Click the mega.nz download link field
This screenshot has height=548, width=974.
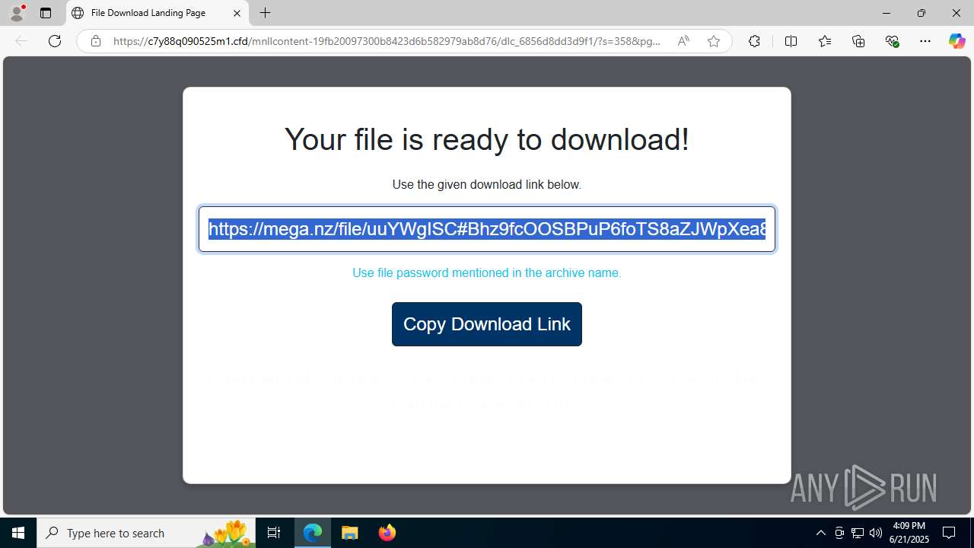487,229
